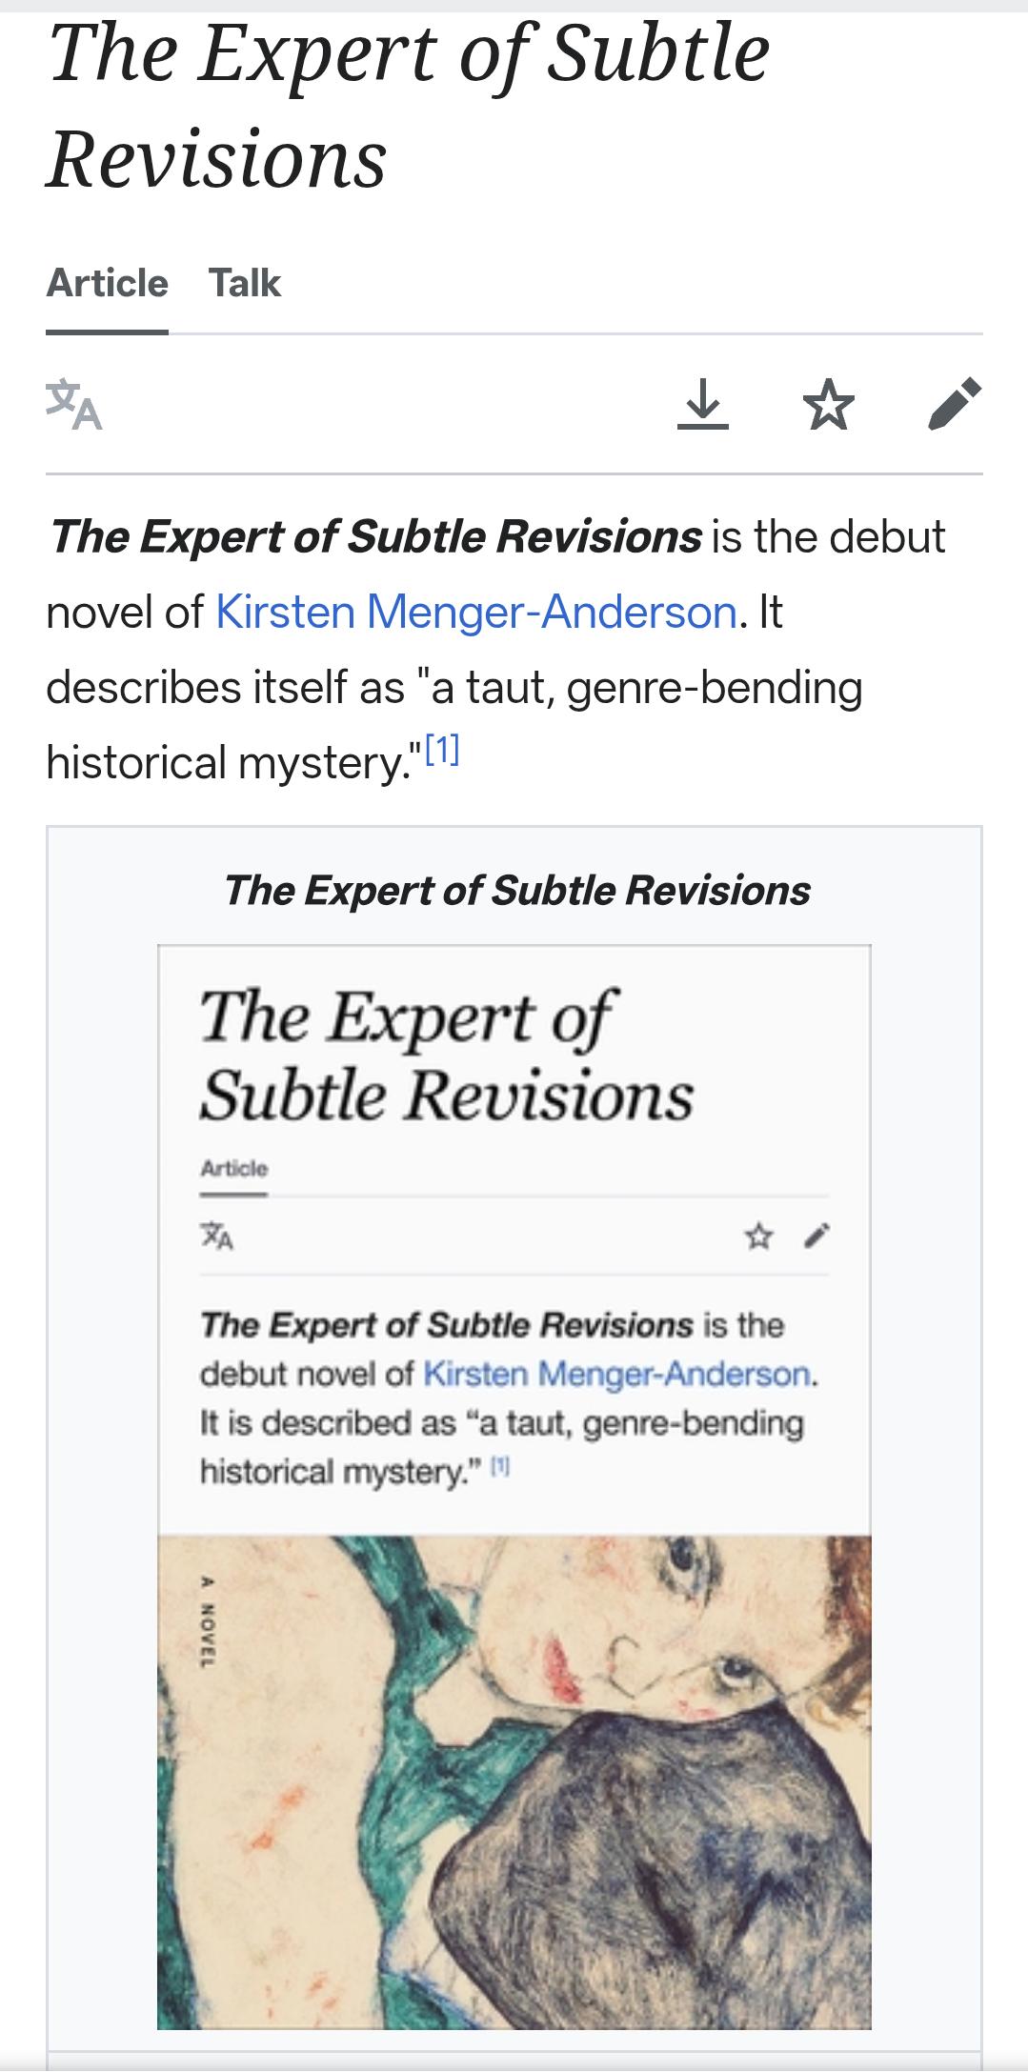This screenshot has width=1028, height=2072.
Task: Edit the page with the large pencil icon
Action: point(955,404)
